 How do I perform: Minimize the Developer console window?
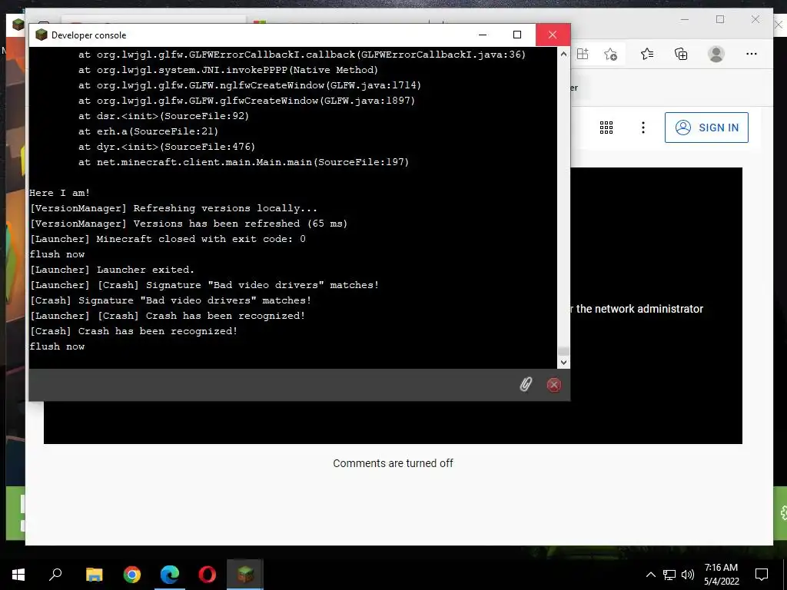tap(483, 35)
